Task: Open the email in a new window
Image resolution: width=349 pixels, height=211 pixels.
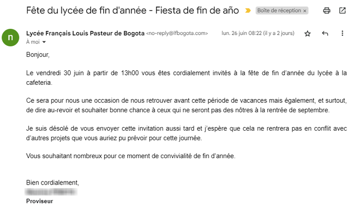Action: coord(342,10)
